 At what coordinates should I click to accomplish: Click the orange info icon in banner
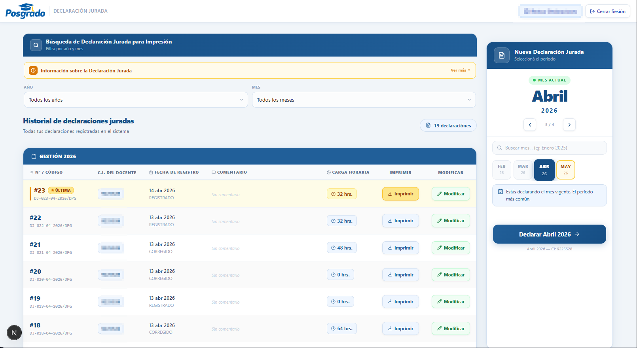click(x=33, y=70)
